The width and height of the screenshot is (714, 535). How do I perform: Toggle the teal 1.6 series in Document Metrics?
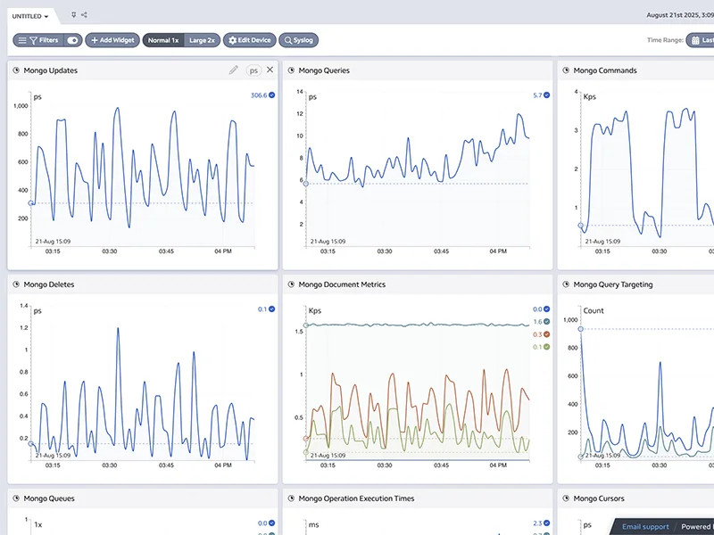(546, 322)
